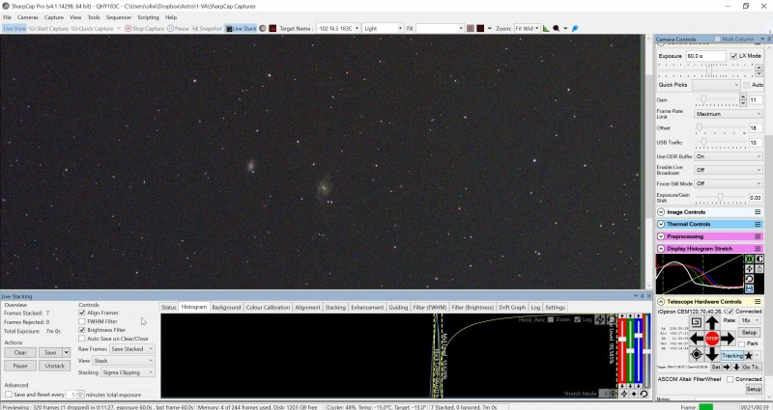Click the reset icon below RGB sliders

click(x=644, y=394)
